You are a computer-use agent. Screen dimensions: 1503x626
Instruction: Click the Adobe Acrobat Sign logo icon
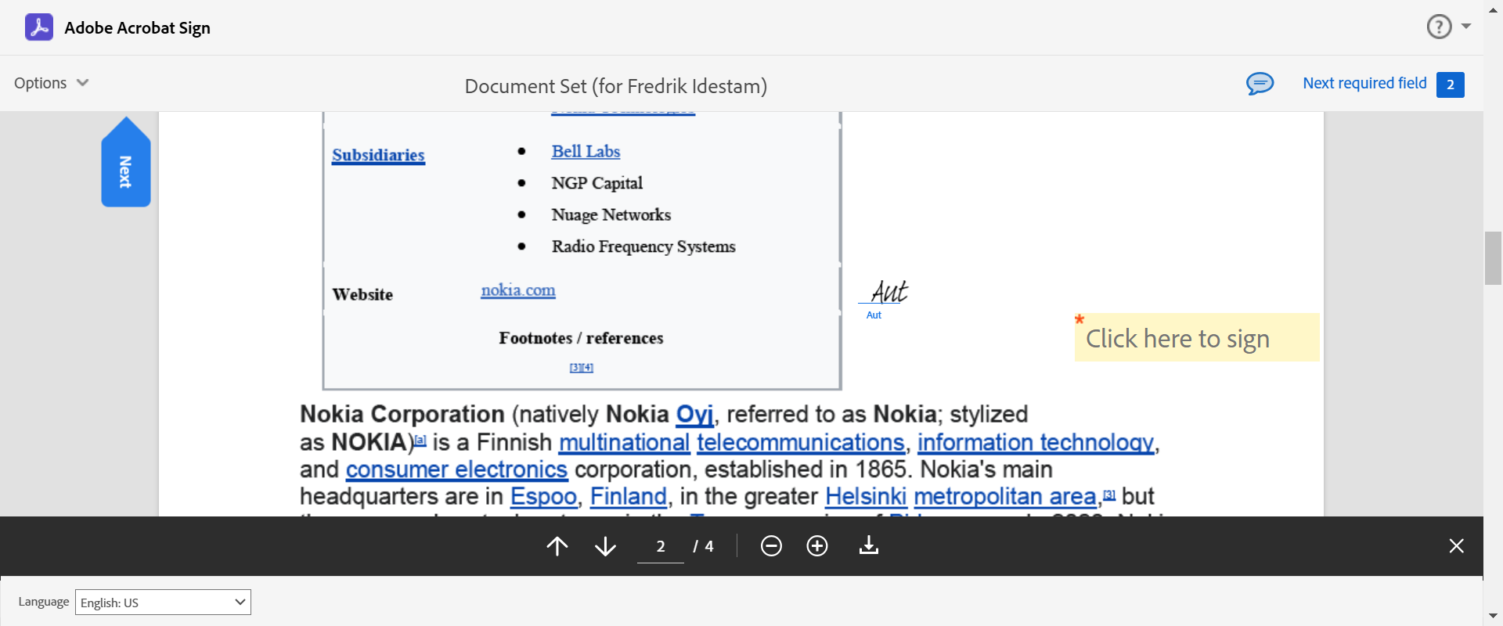point(39,27)
